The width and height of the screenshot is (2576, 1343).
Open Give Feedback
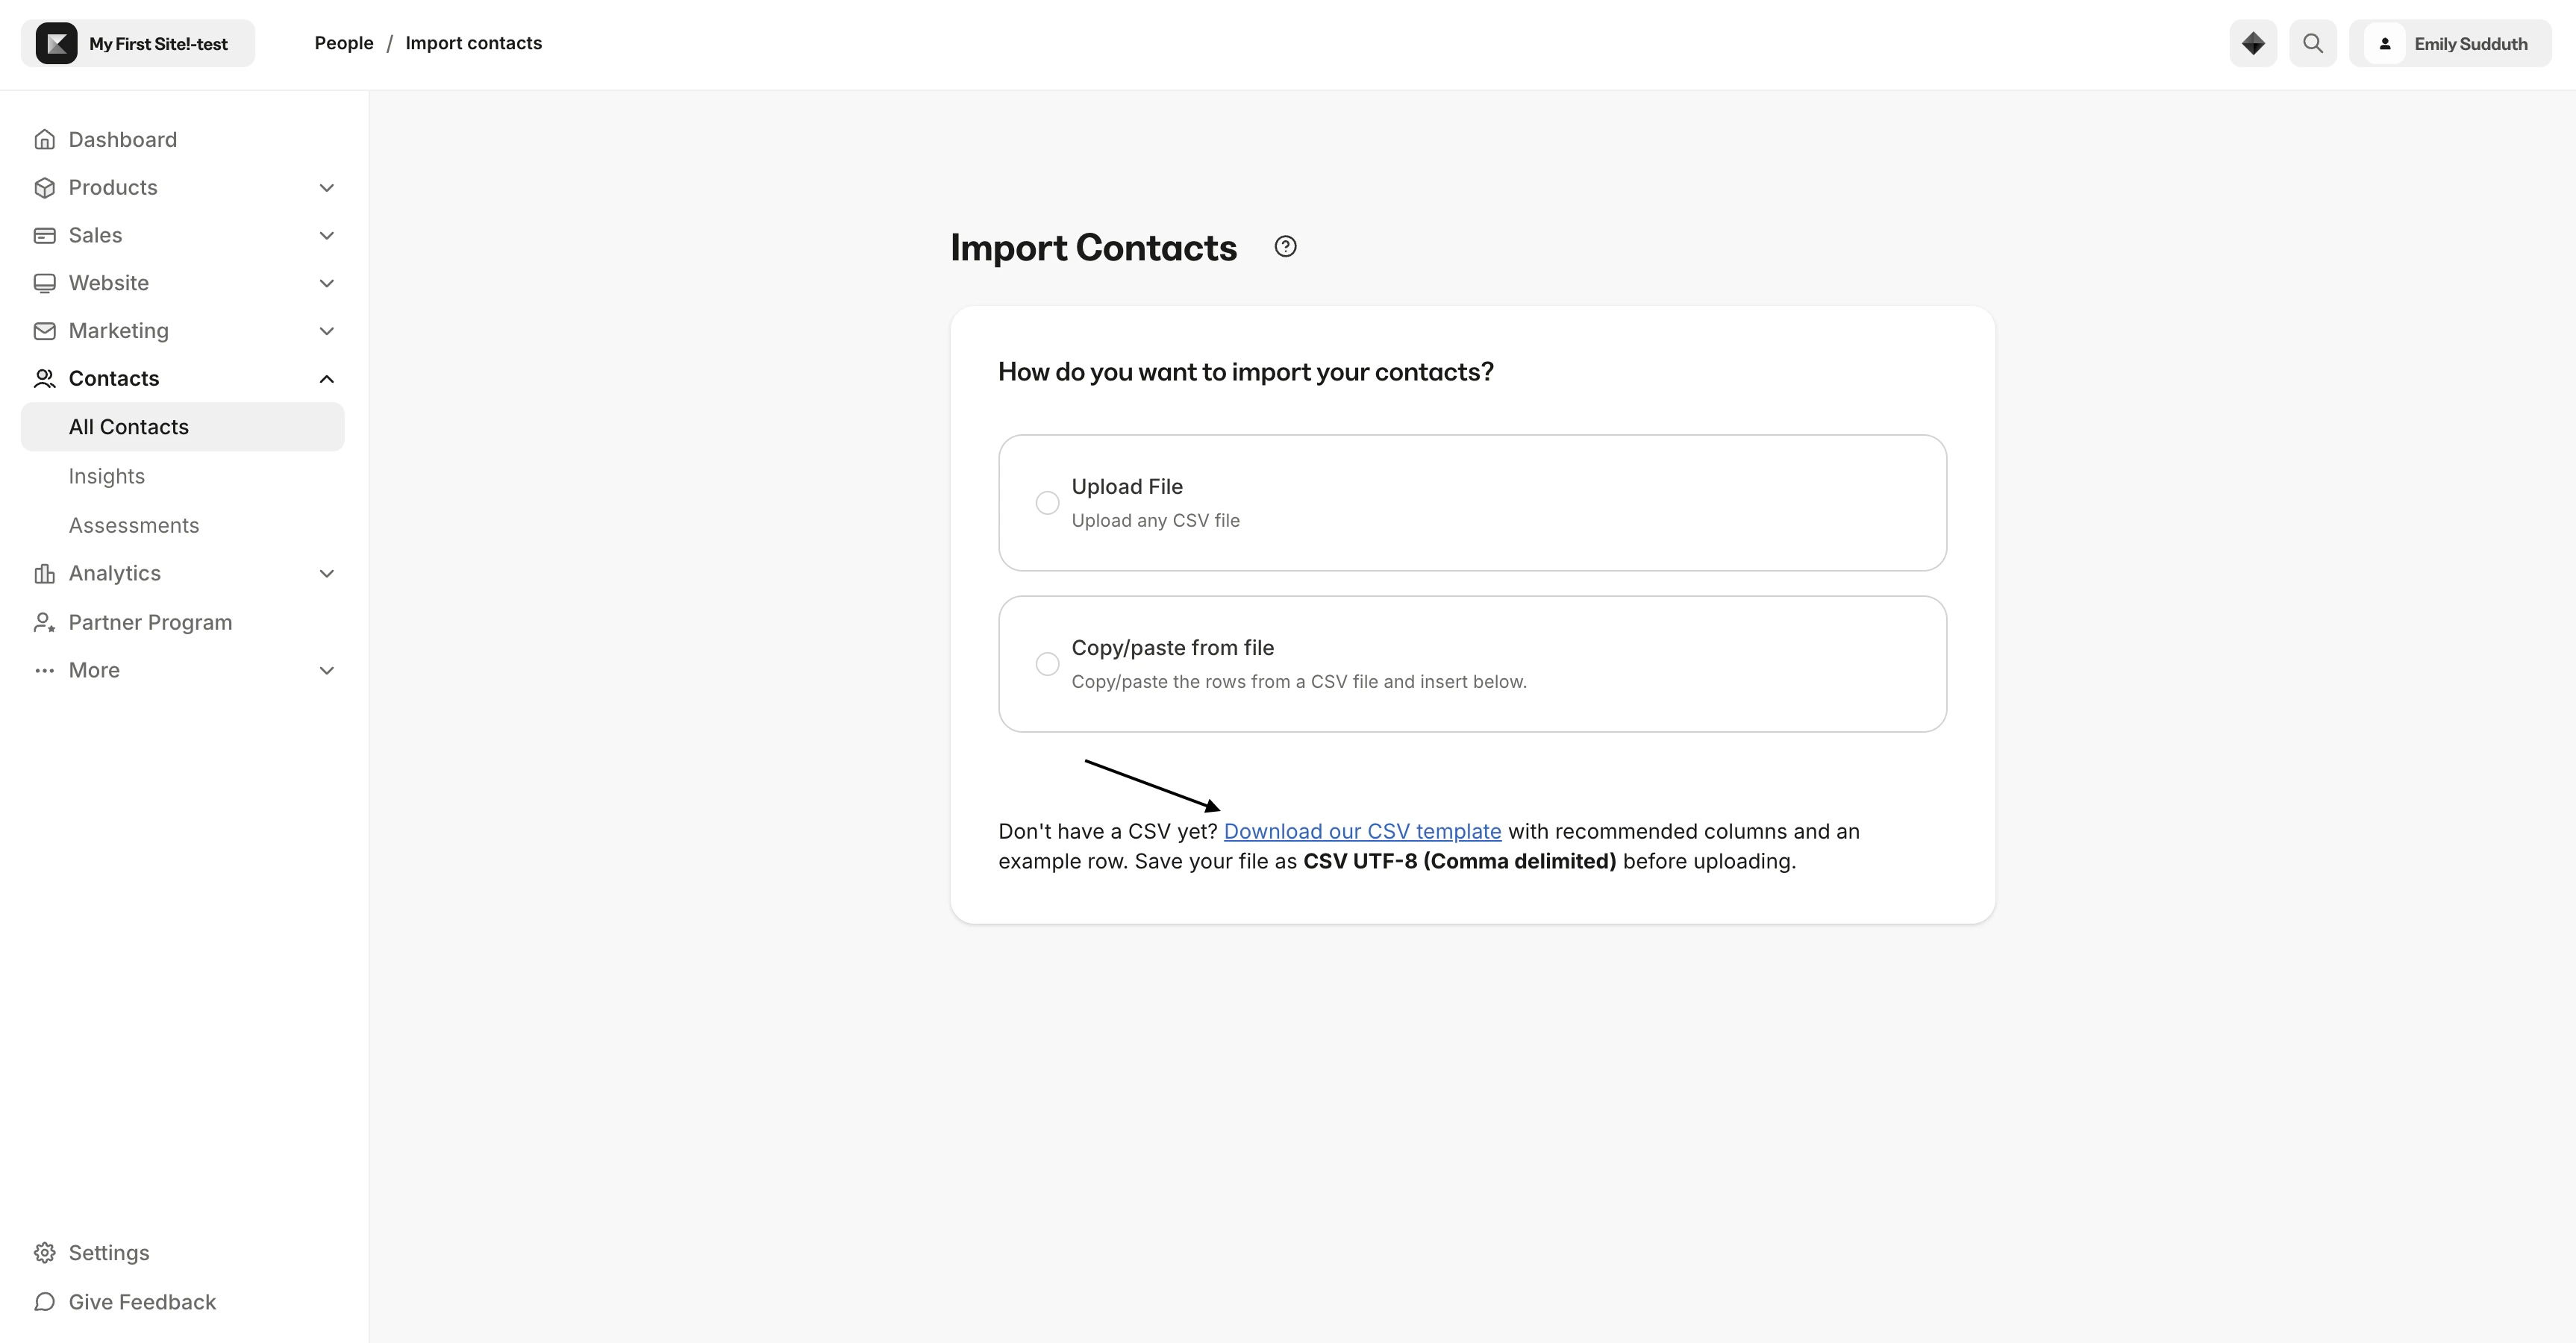(142, 1301)
